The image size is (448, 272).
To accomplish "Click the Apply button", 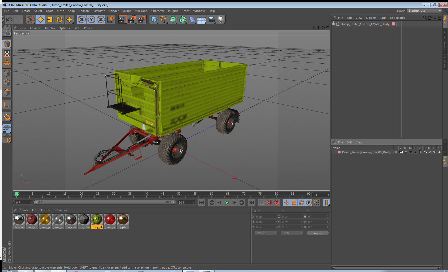I will click(x=318, y=233).
